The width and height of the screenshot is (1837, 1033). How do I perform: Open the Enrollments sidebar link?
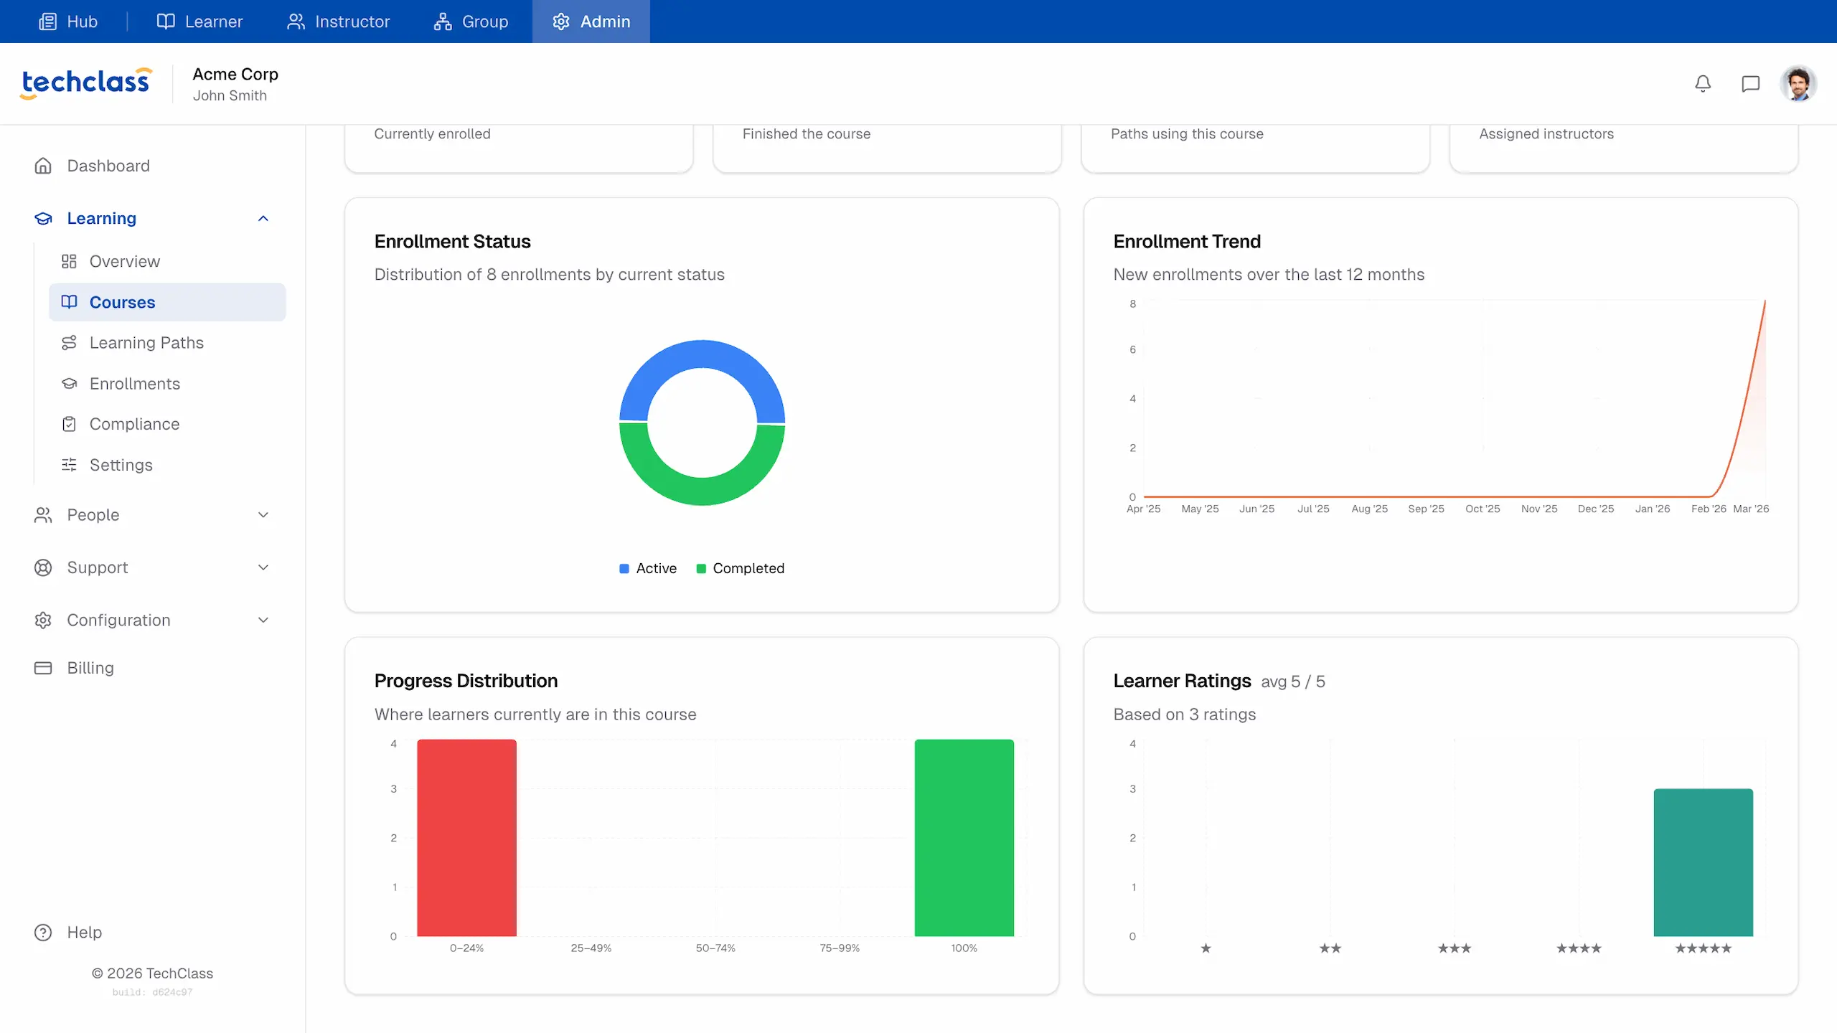click(134, 384)
